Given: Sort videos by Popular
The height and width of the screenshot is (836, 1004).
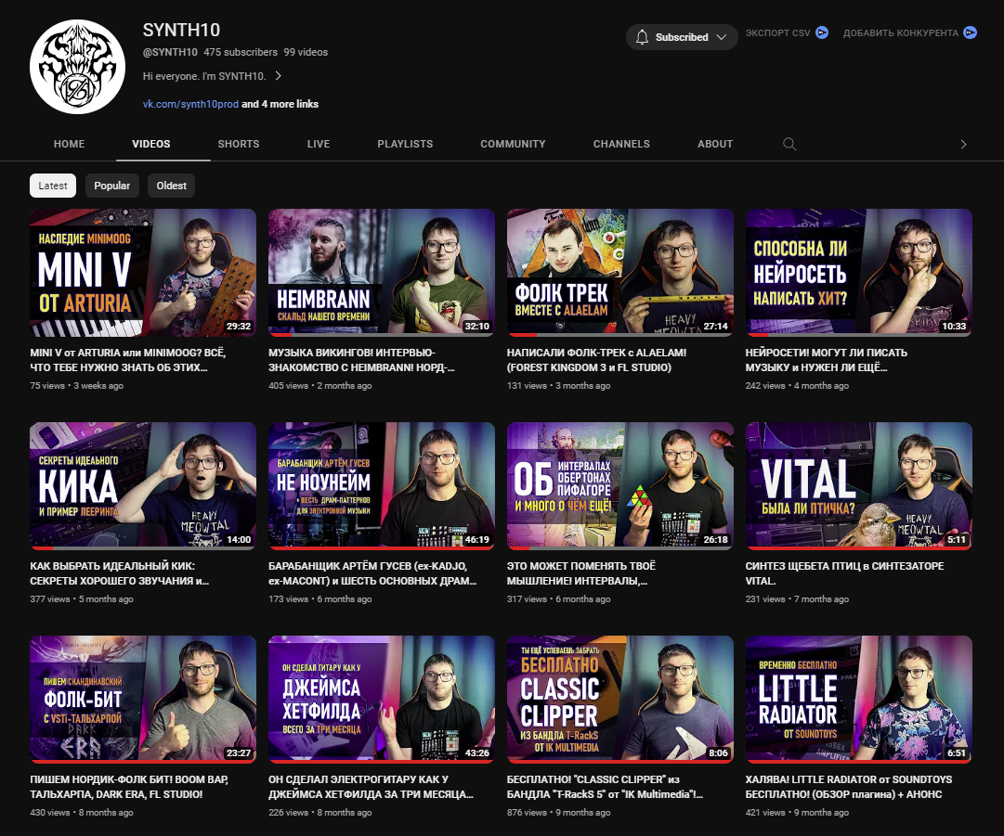Looking at the screenshot, I should [x=112, y=186].
